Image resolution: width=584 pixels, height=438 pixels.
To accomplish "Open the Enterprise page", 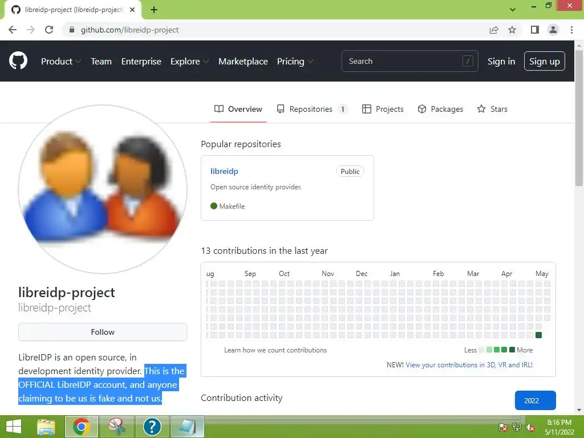I will pos(141,62).
